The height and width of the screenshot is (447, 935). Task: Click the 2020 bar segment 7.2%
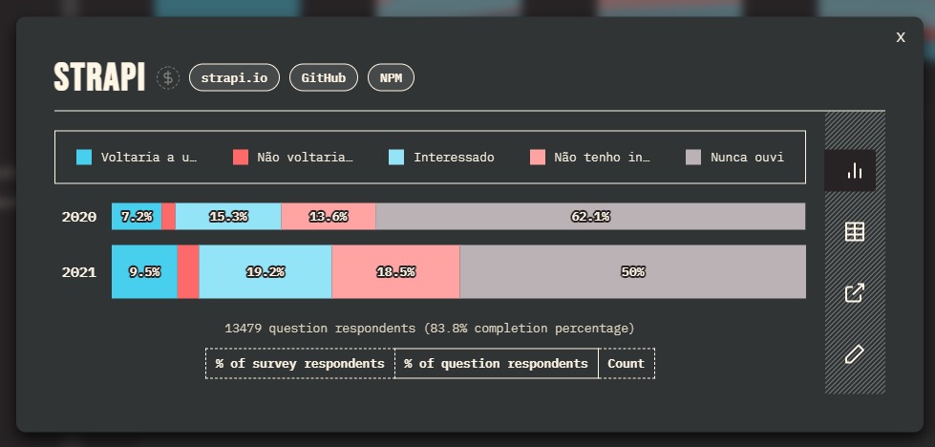point(137,217)
